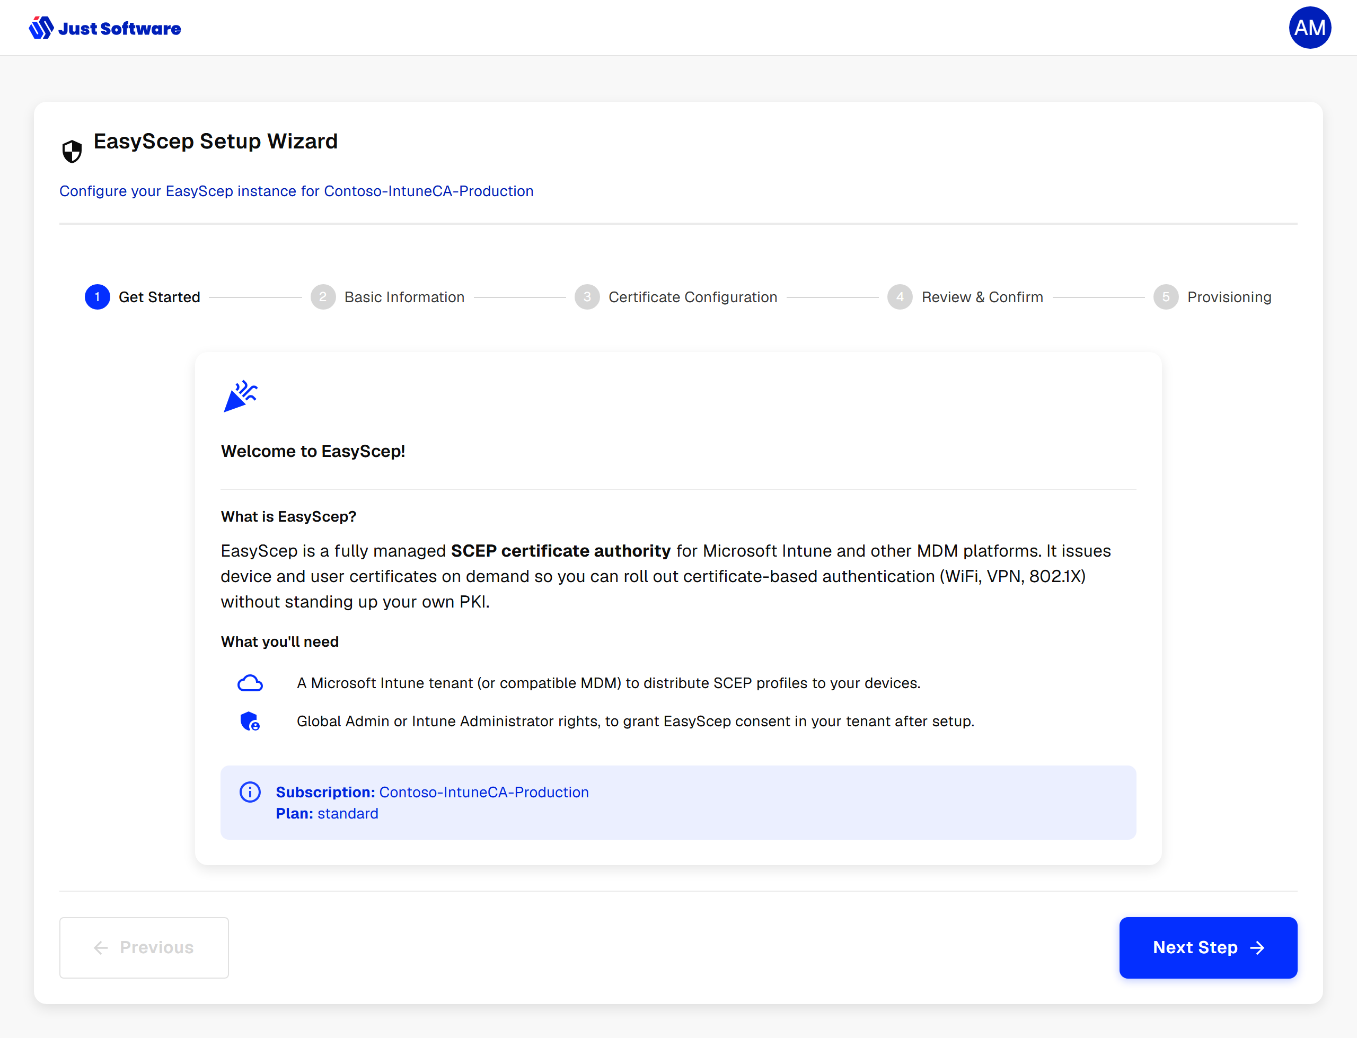Go to the Basic Information step label
Screen dimensions: 1357x1038
point(404,297)
